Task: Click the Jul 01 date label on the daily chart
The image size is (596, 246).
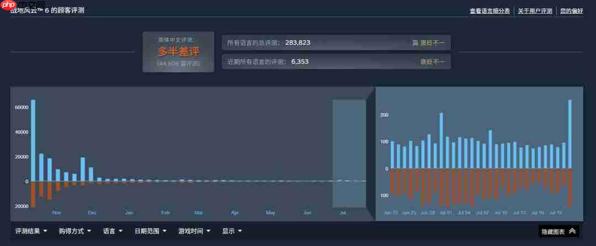Action: [x=445, y=213]
